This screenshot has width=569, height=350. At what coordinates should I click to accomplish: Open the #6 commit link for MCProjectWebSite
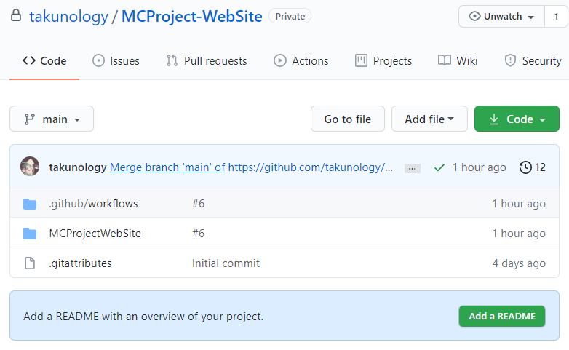pos(198,234)
